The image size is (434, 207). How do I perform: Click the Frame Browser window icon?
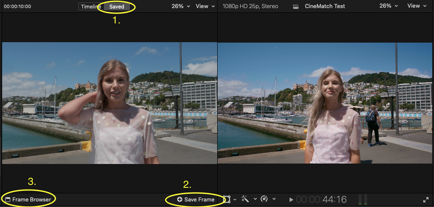(x=7, y=199)
